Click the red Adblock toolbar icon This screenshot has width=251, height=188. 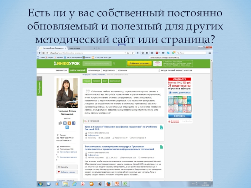coord(157,53)
